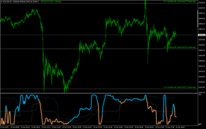Click the highlighted current price tag 20795.31
This screenshot has height=129, width=206.
tap(202, 35)
